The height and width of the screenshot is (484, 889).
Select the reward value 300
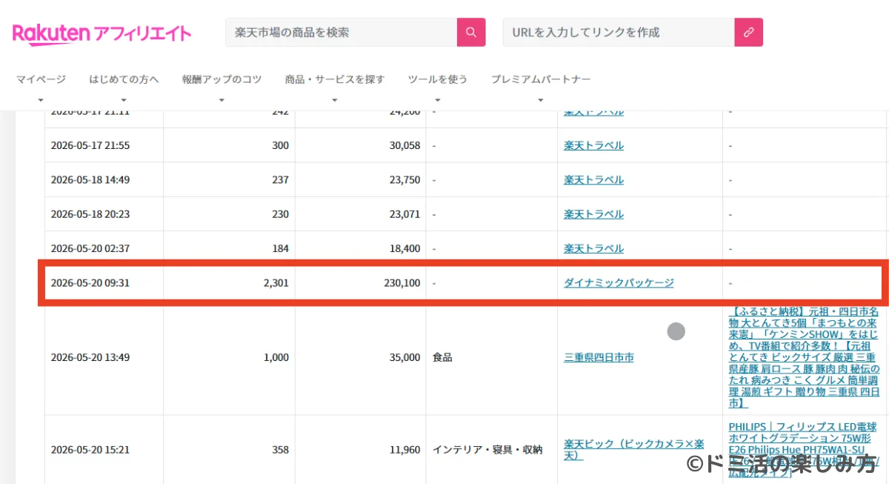point(281,145)
